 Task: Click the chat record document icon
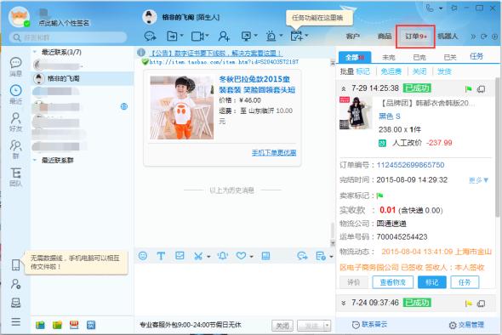(321, 256)
